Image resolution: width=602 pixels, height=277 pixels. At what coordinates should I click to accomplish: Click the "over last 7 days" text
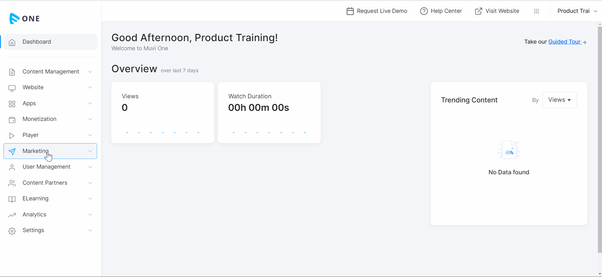[x=180, y=71]
